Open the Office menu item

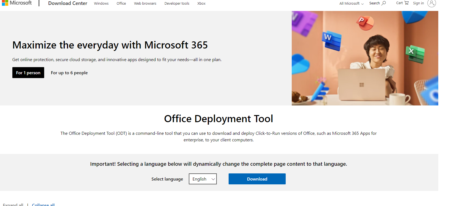click(x=121, y=4)
